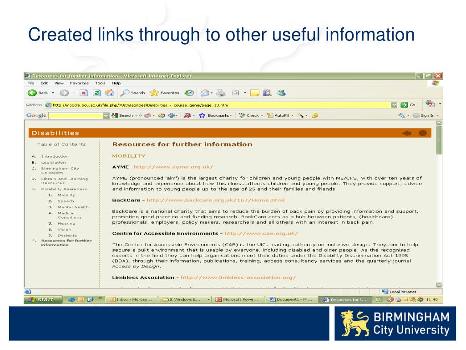This screenshot has width=466, height=350.
Task: Click the dark circle in Disabilities bar
Action: [423, 133]
